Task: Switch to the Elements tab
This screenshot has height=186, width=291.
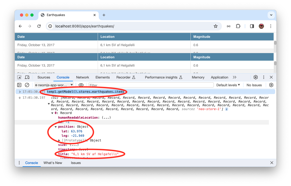Action: pos(102,77)
